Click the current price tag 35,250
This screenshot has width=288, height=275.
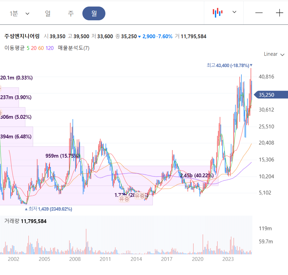click(x=271, y=95)
